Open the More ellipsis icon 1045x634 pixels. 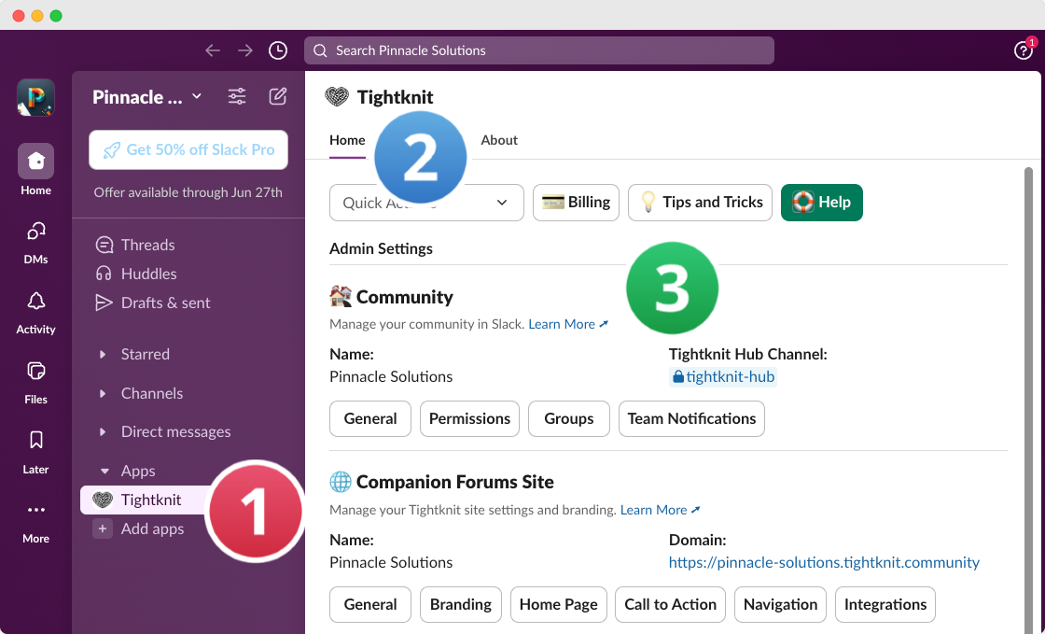[x=36, y=510]
